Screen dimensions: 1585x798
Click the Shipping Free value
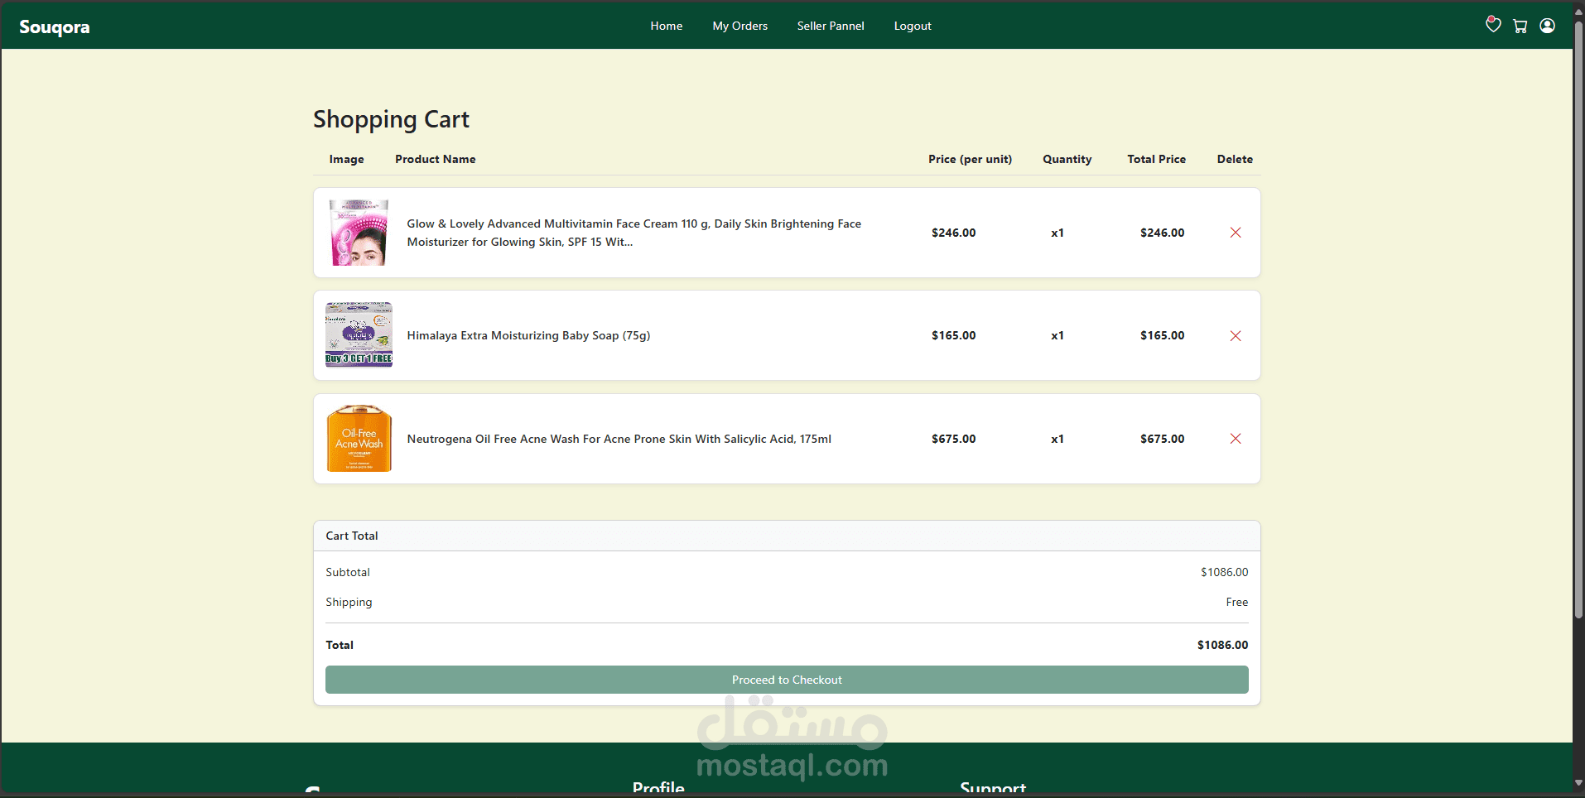pyautogui.click(x=1237, y=602)
